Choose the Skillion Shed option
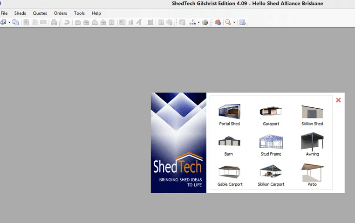This screenshot has height=223, width=355. [312, 115]
